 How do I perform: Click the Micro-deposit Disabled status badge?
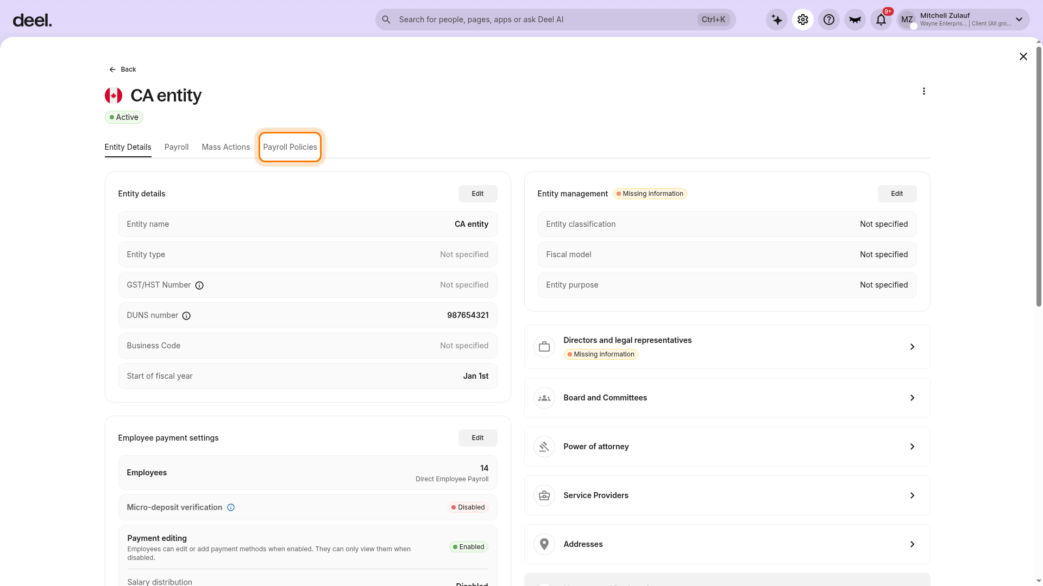pos(468,507)
